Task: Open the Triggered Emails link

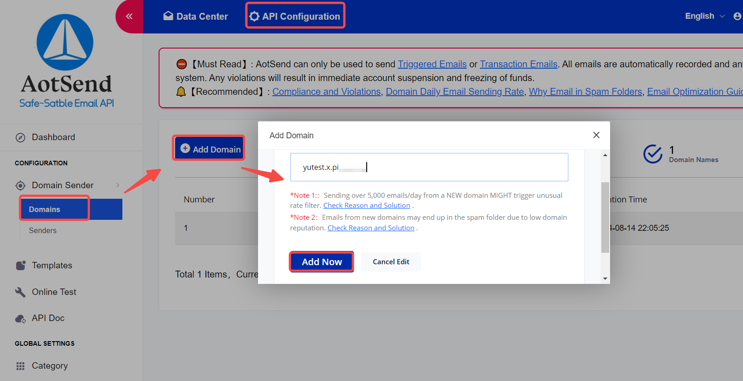Action: coord(432,64)
